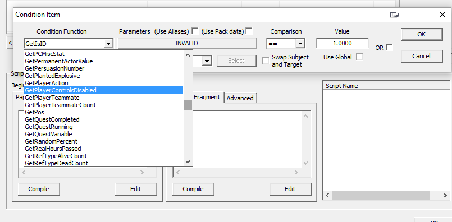This screenshot has width=452, height=222.
Task: Enable the Use Aliases checkbox
Action: pos(195,31)
